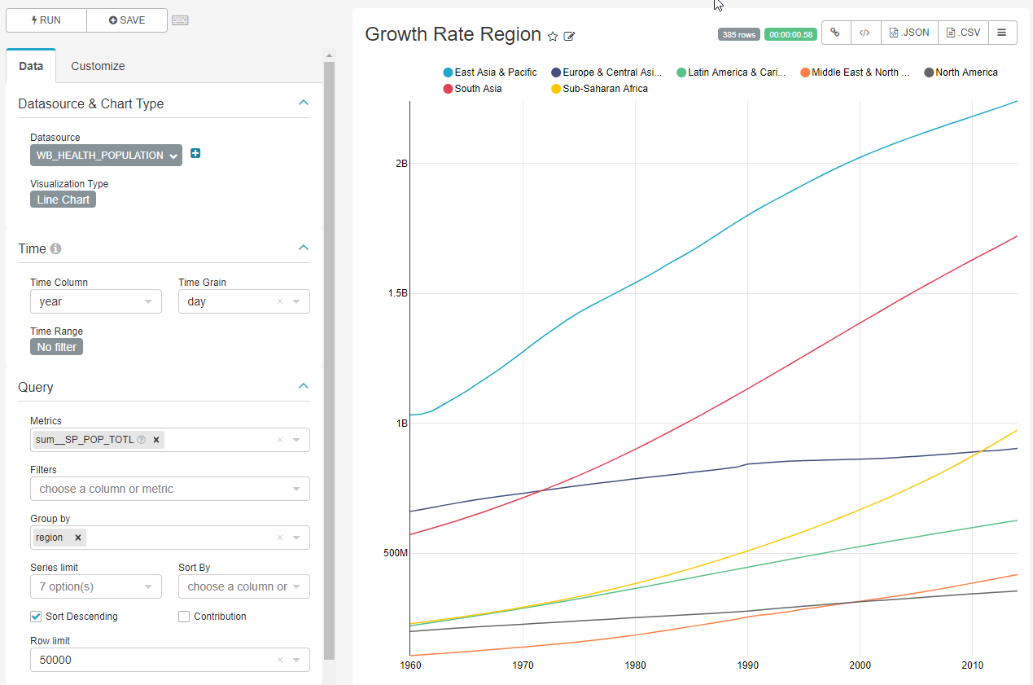Run the query with the RUN button

coord(46,20)
